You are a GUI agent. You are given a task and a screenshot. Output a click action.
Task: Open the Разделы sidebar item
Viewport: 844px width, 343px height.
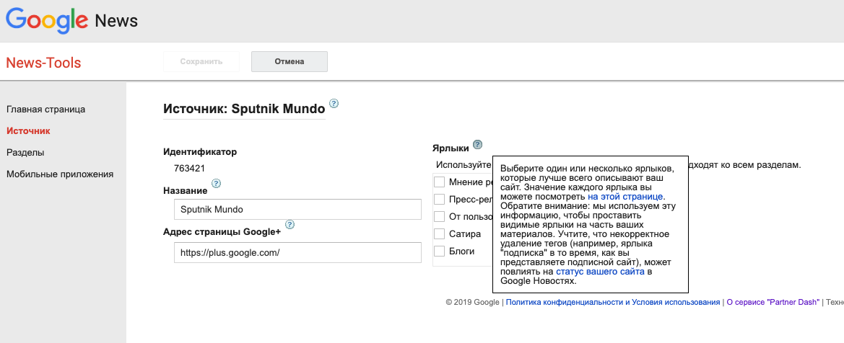coord(25,152)
